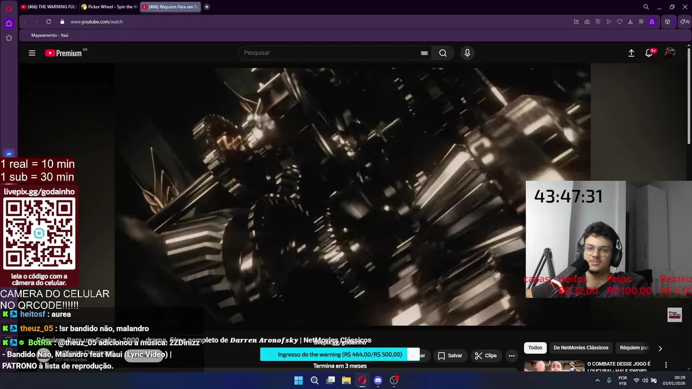Select the Réquiem Para um Sonho tab
The image size is (692, 389).
coord(170,7)
